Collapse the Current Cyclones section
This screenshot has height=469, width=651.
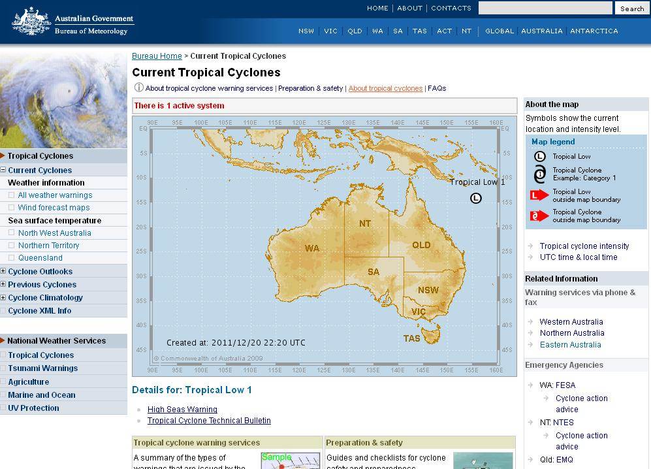tap(3, 170)
